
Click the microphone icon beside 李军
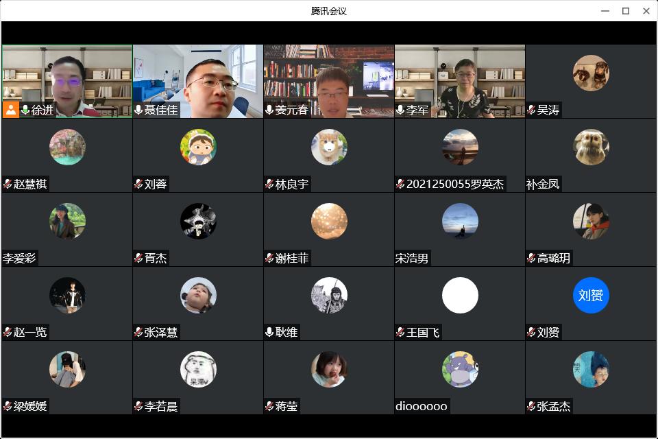[400, 110]
